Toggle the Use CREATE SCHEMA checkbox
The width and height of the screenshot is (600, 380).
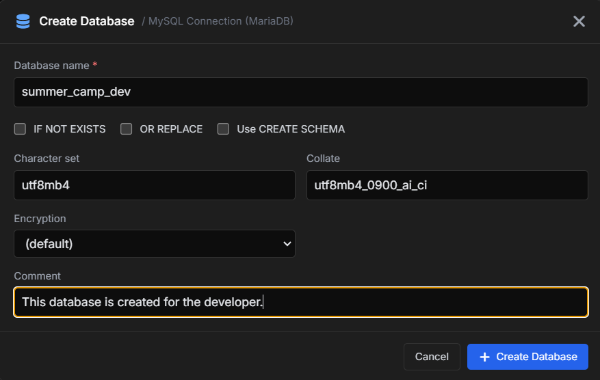[x=223, y=129]
